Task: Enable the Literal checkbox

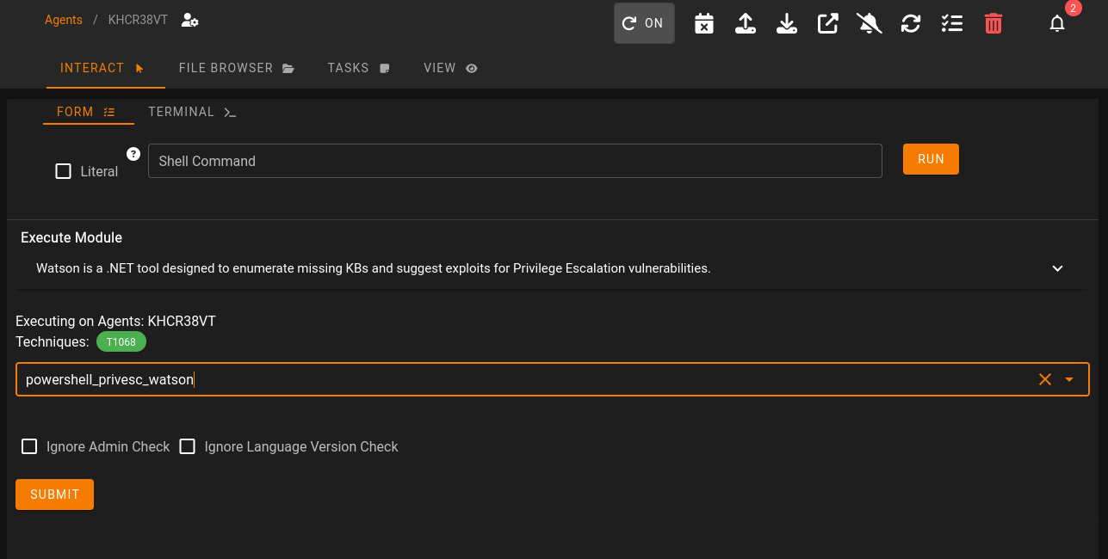Action: click(63, 171)
